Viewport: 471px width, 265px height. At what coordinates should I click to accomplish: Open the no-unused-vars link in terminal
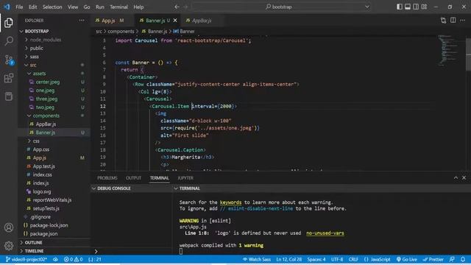tap(325, 233)
